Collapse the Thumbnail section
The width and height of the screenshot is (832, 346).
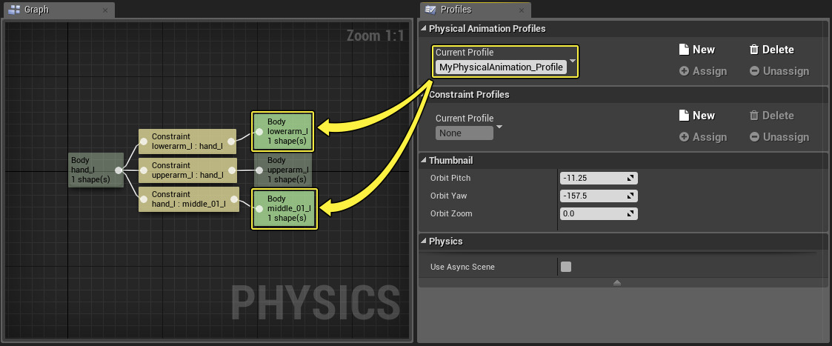click(424, 161)
